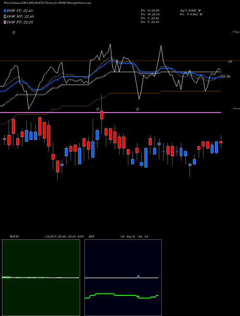
Task: Click the last red candle at chart's right end
Action: click(x=221, y=142)
